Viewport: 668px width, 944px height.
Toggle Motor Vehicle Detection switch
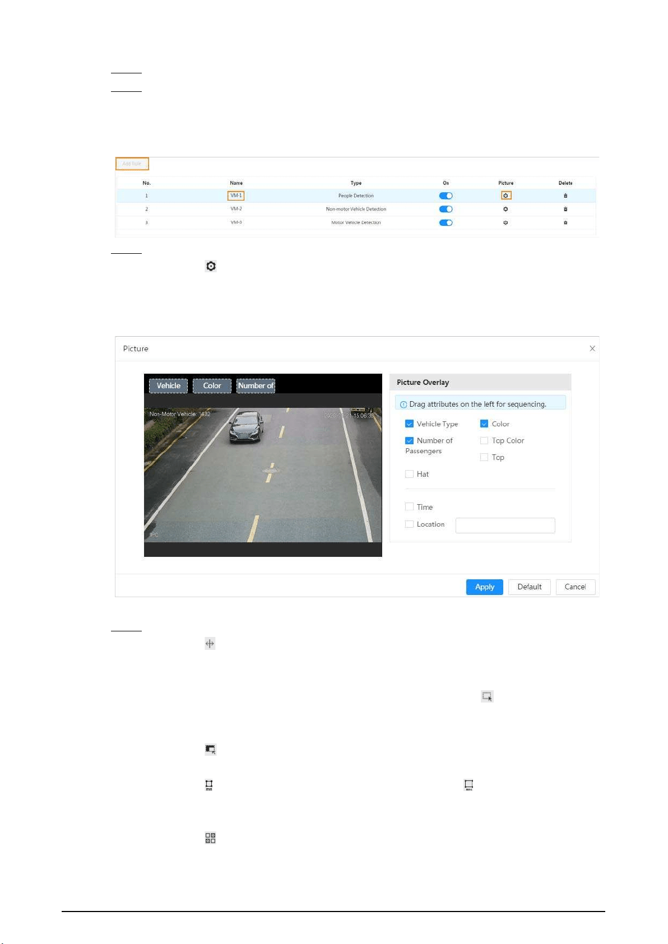tap(446, 222)
